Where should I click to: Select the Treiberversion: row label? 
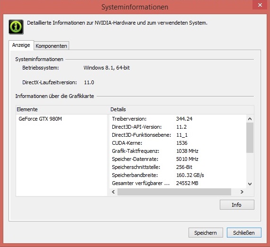129,119
